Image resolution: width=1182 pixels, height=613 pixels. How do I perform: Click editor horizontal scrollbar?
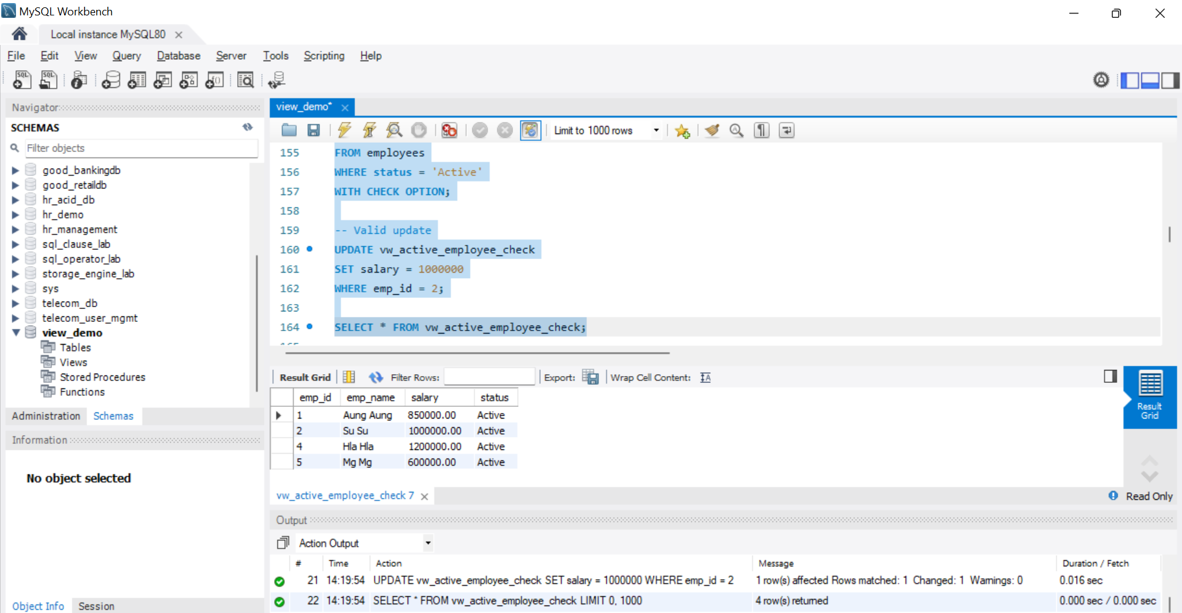click(477, 353)
